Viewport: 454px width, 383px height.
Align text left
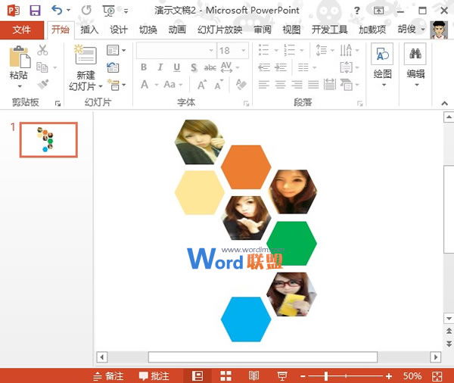click(x=264, y=85)
